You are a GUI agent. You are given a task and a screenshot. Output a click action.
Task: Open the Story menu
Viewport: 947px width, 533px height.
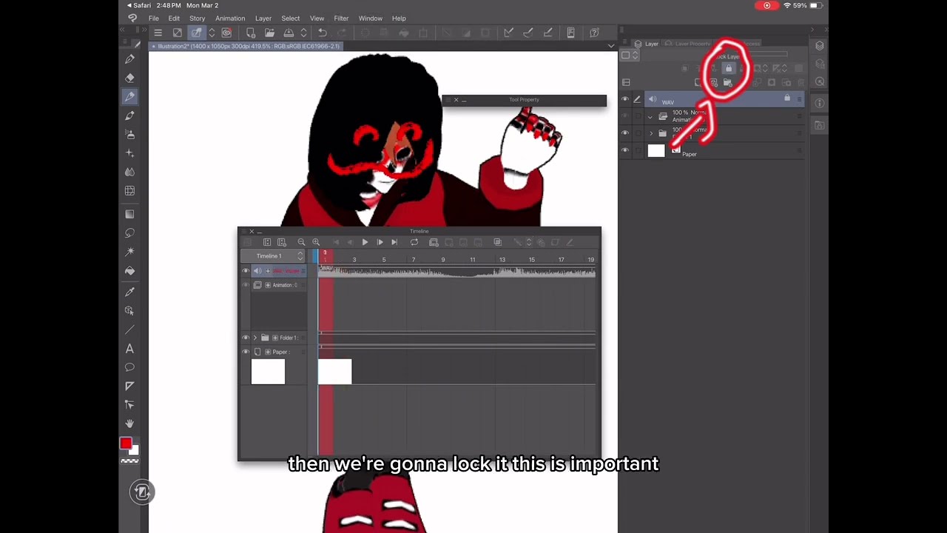click(197, 19)
